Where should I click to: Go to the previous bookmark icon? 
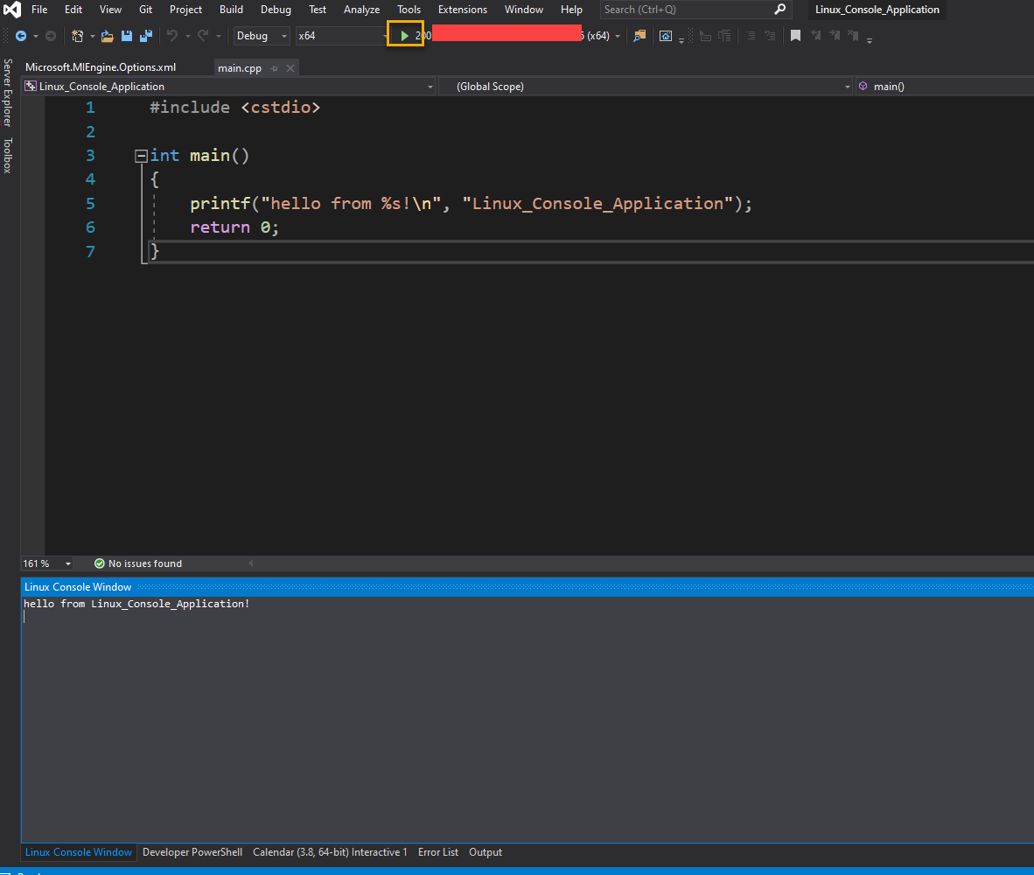pos(815,36)
